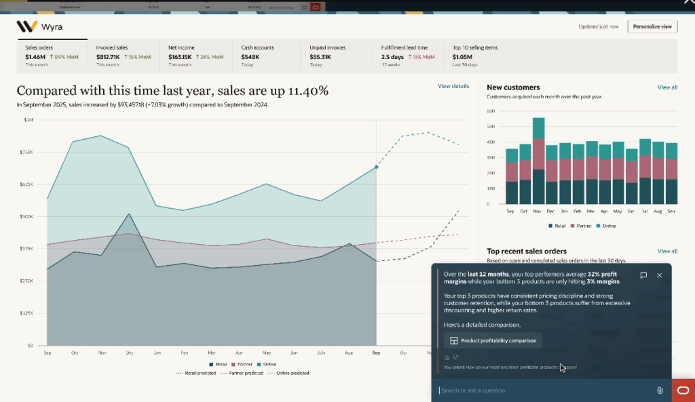Click the Personalize view button

point(652,26)
